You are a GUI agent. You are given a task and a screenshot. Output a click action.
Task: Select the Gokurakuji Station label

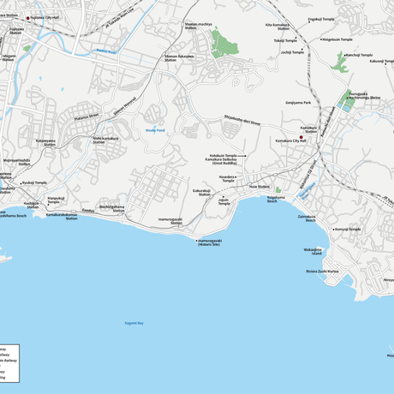coord(201,193)
